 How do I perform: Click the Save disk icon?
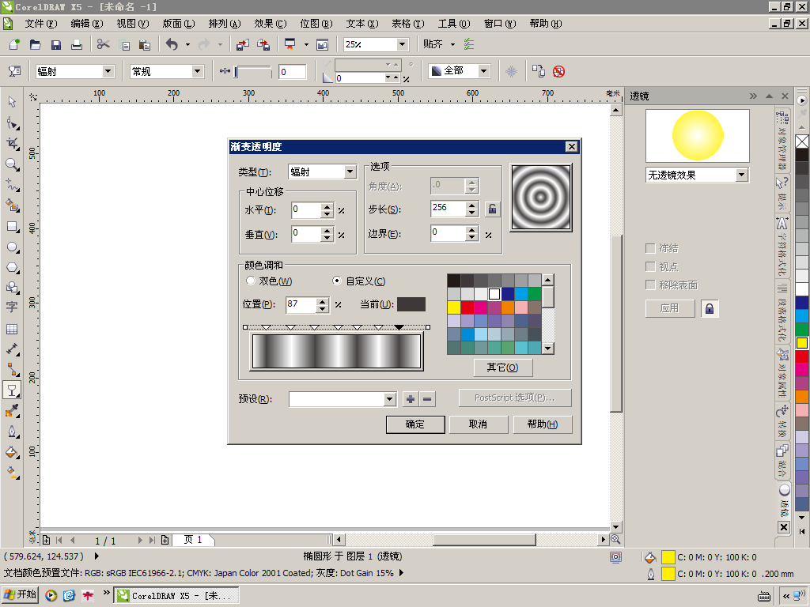(56, 44)
